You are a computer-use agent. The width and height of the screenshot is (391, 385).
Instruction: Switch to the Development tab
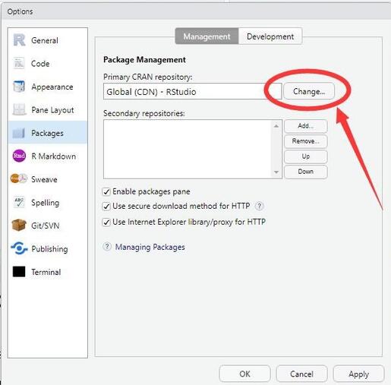[270, 36]
